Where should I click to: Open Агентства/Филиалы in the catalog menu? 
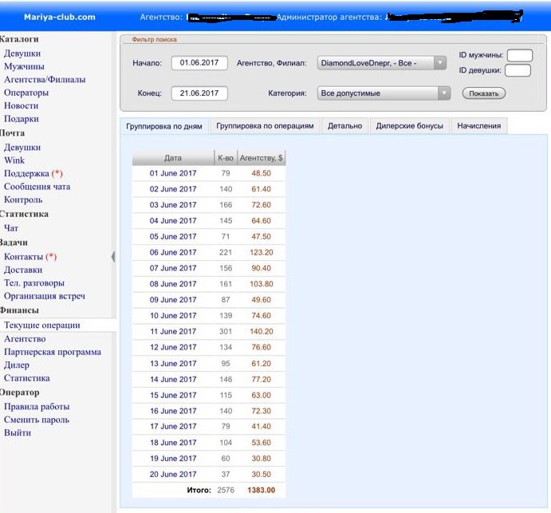[45, 80]
